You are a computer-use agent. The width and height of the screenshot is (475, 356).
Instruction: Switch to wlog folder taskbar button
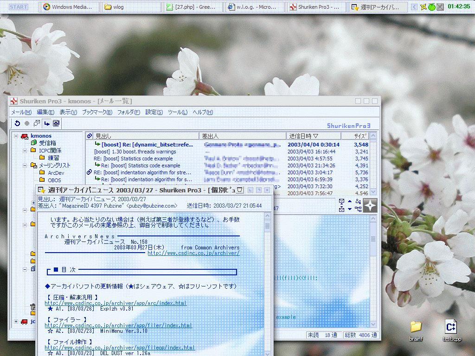130,6
